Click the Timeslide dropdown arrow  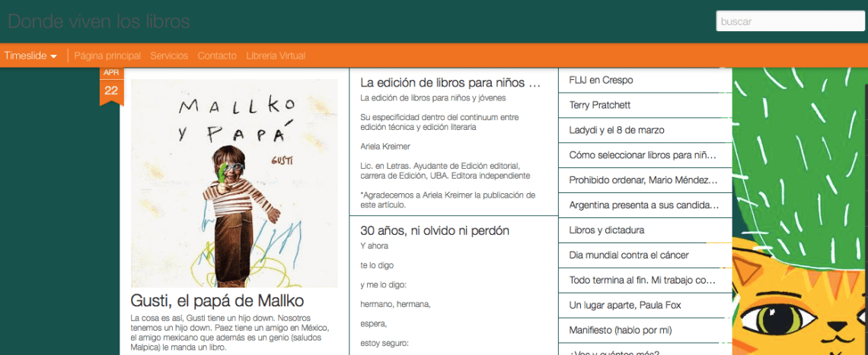tap(54, 56)
